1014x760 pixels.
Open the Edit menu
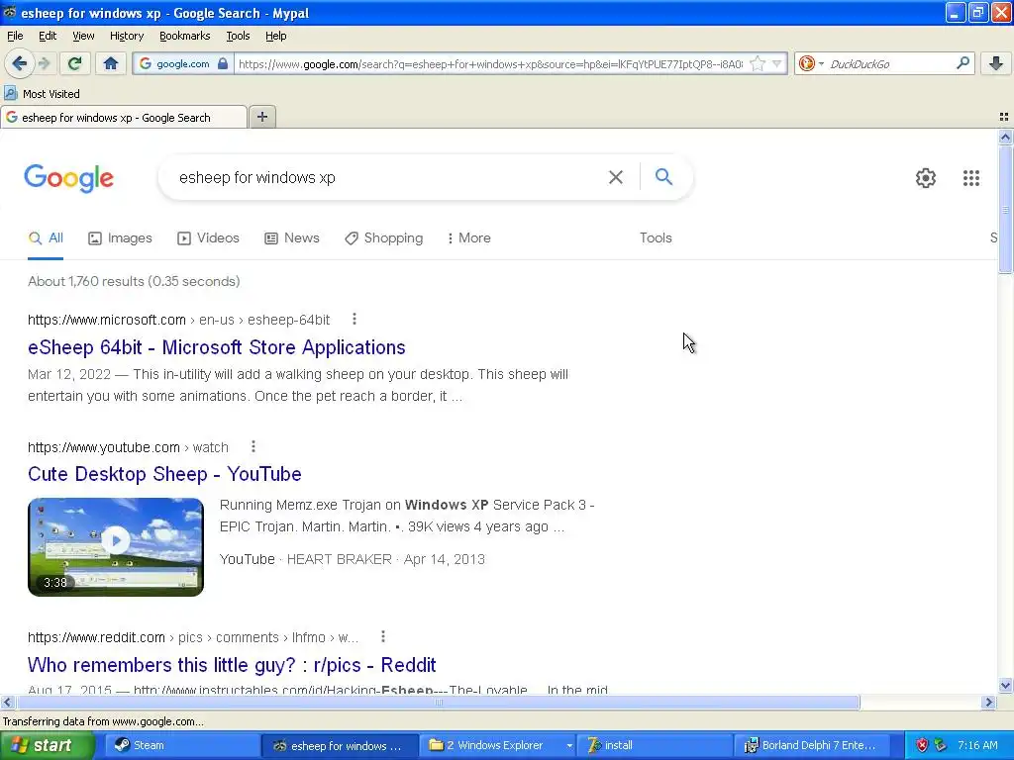click(x=48, y=37)
